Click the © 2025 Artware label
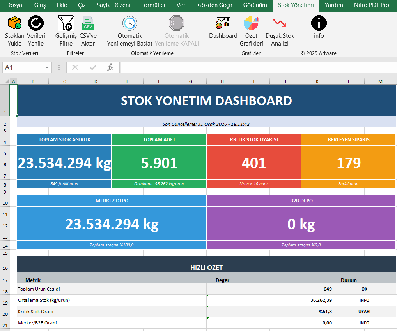The image size is (397, 331). [x=319, y=53]
